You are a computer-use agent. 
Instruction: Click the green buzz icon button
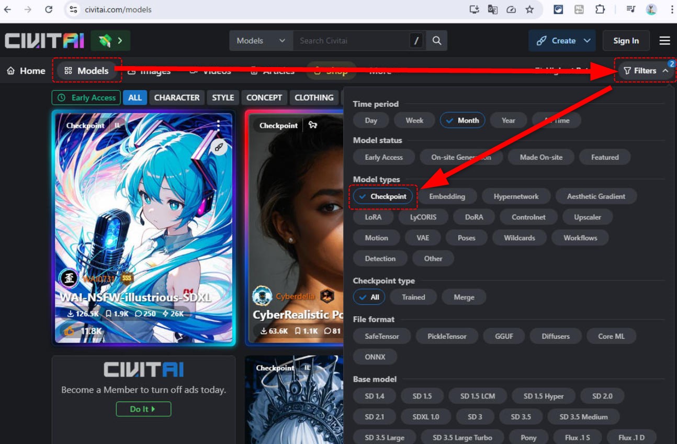click(x=110, y=41)
